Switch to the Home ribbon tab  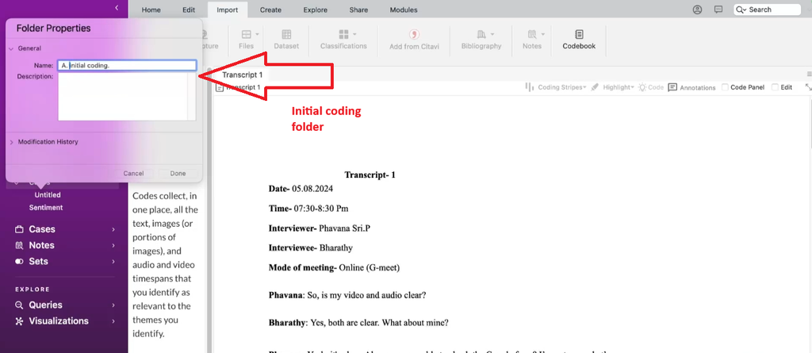(151, 10)
